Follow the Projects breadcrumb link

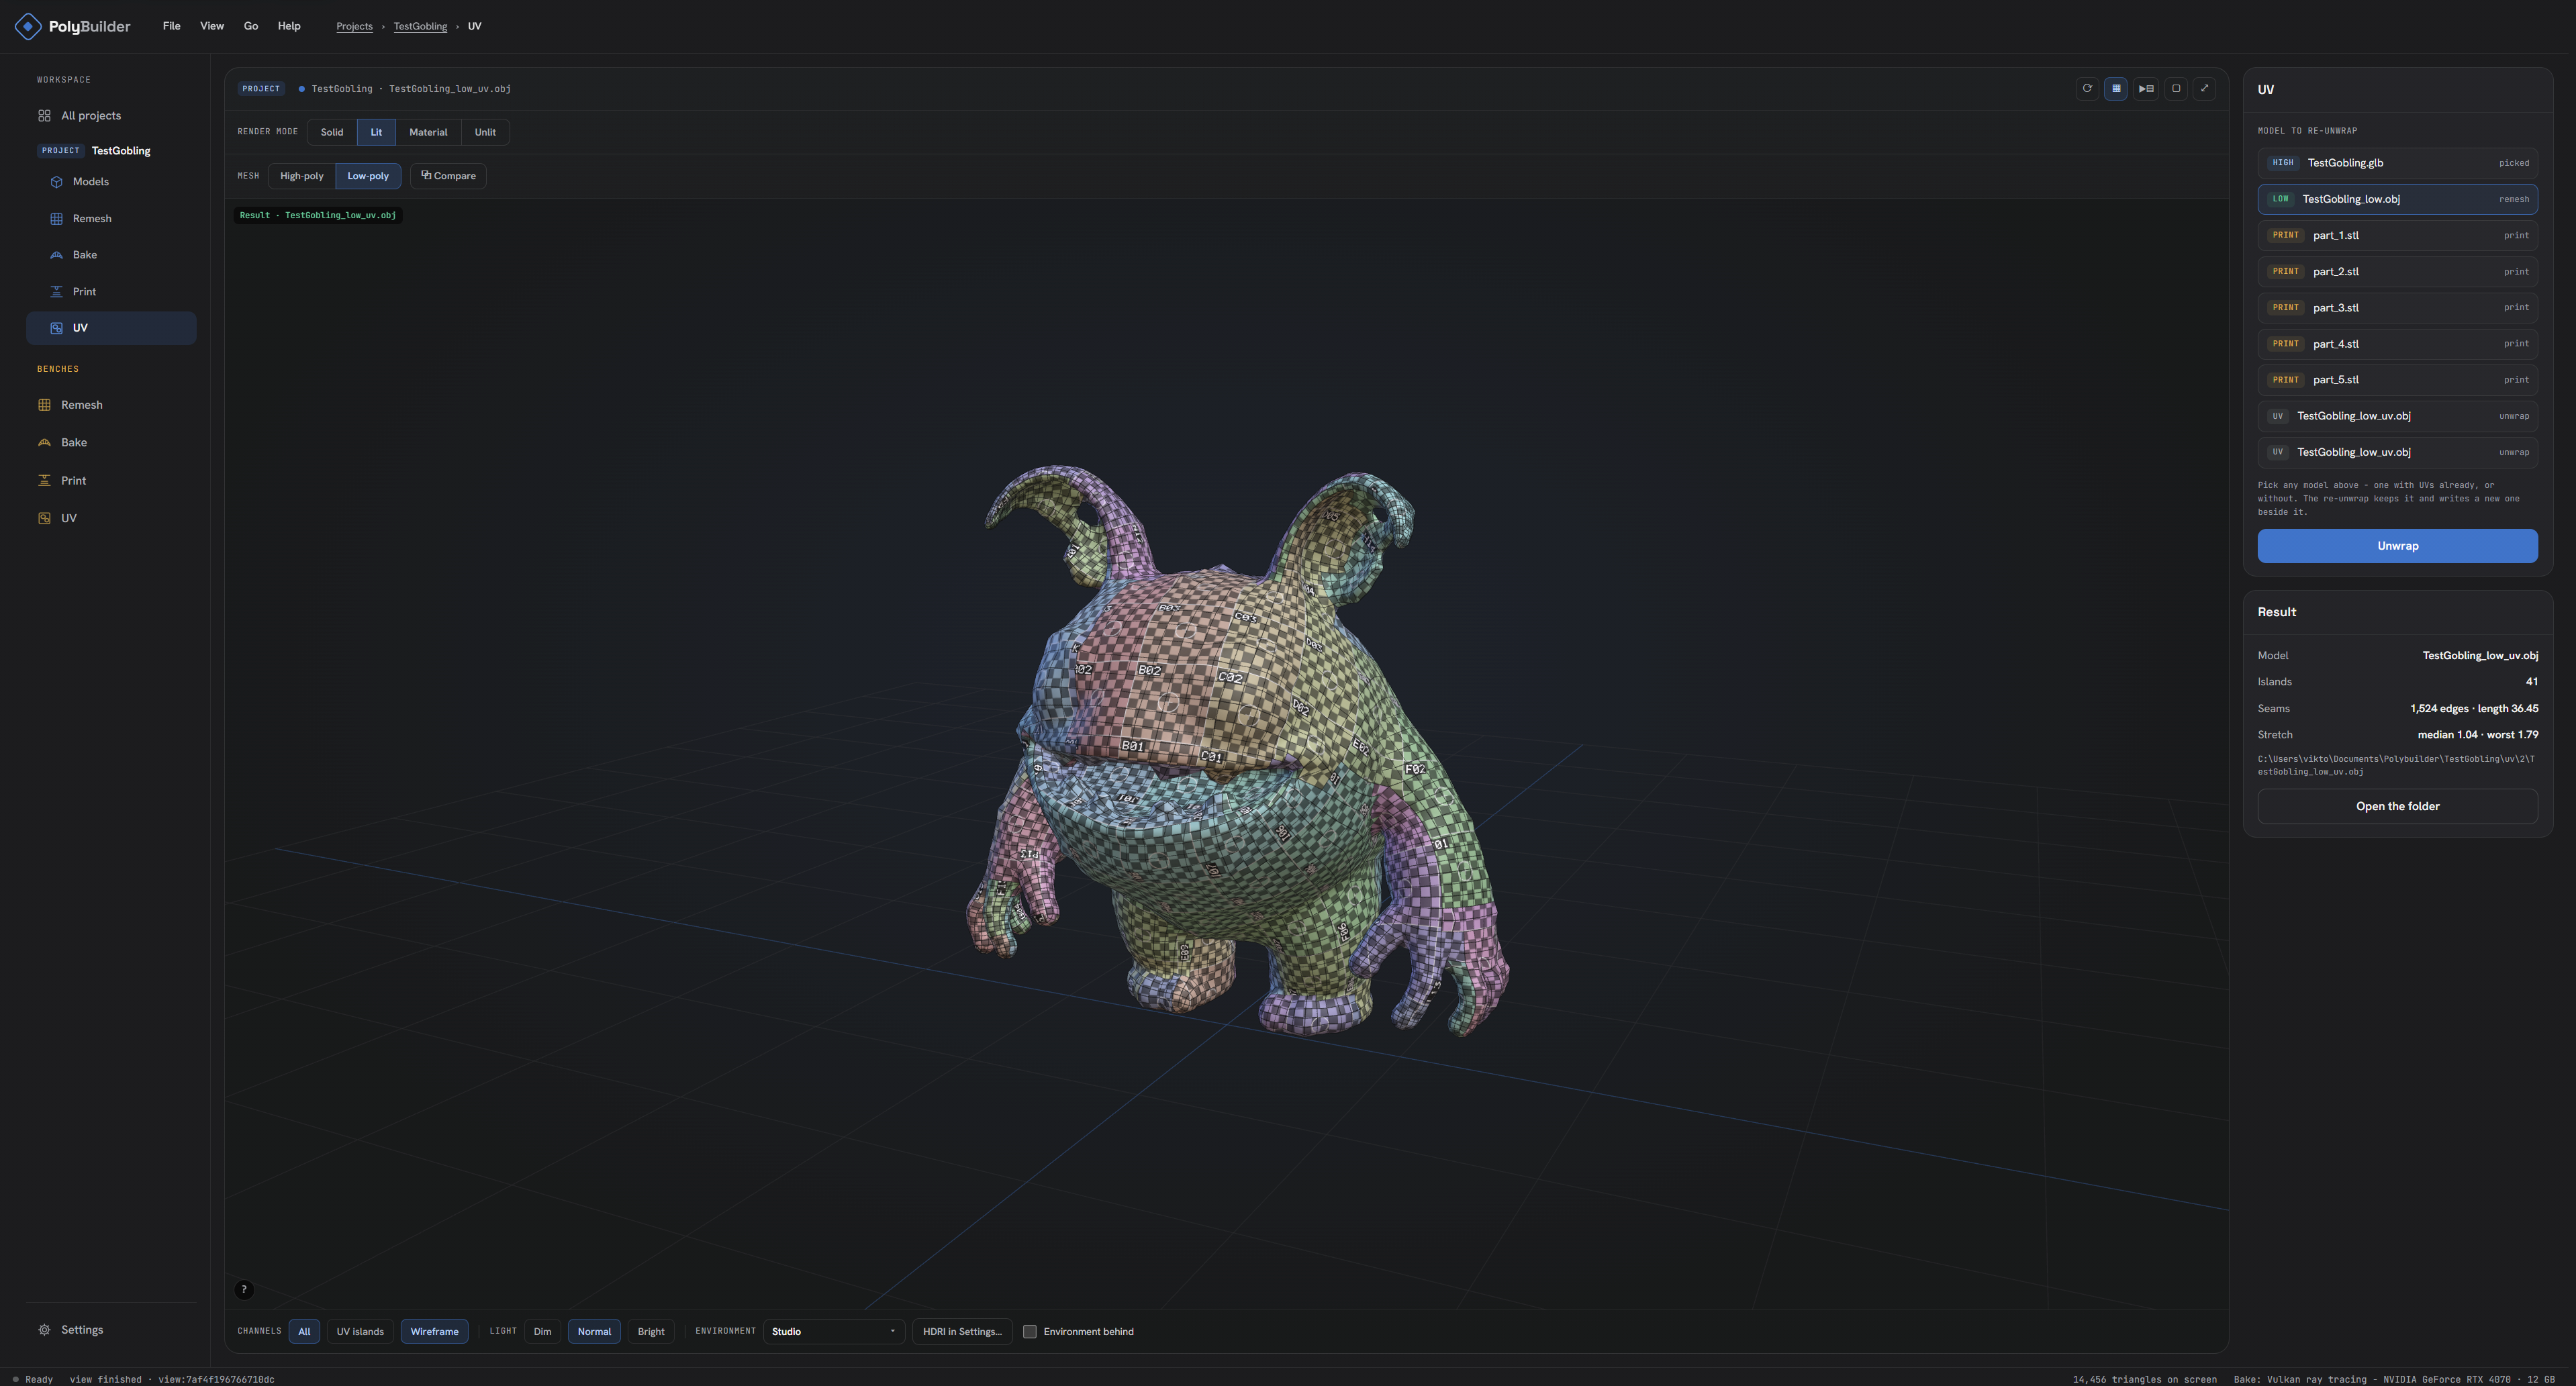(354, 26)
